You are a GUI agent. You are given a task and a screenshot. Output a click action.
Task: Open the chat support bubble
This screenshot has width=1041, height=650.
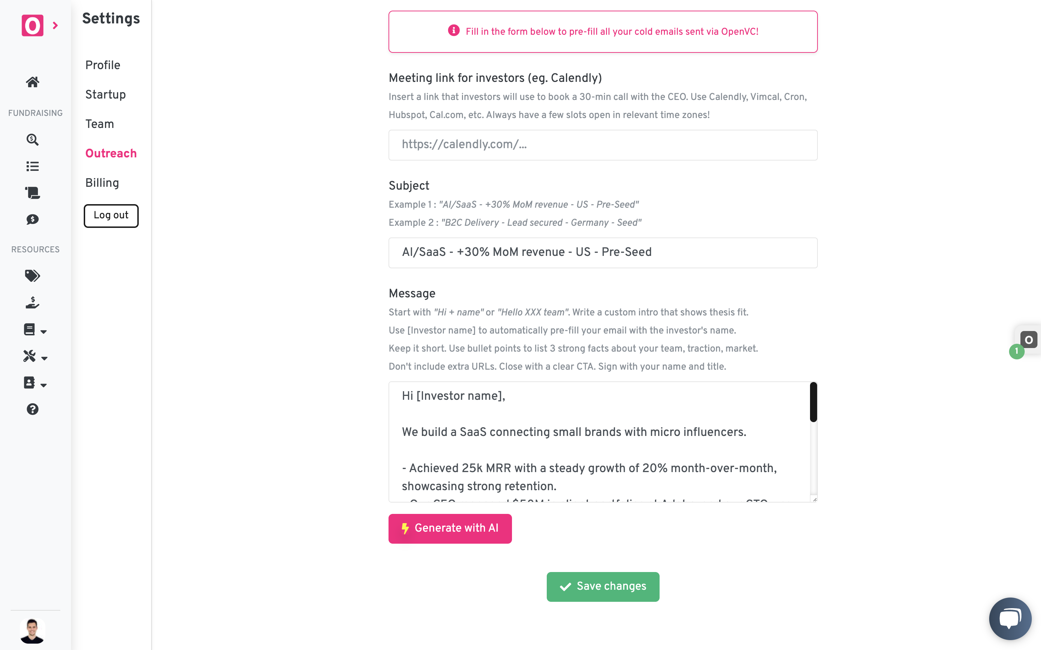click(x=1009, y=618)
